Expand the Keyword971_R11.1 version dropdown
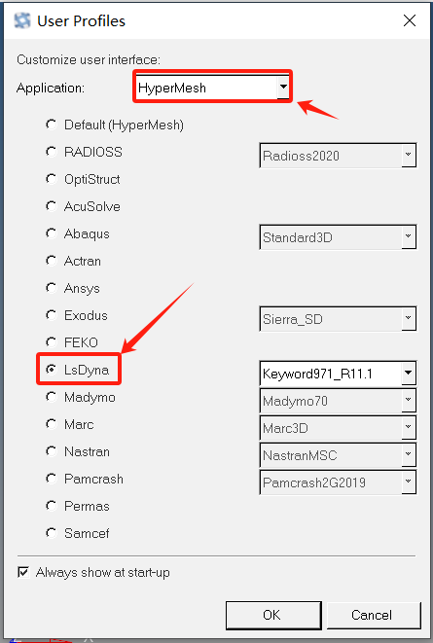 click(x=338, y=374)
